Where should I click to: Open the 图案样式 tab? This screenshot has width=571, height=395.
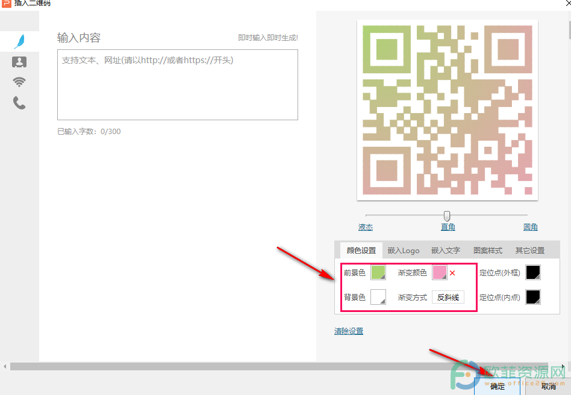(488, 250)
